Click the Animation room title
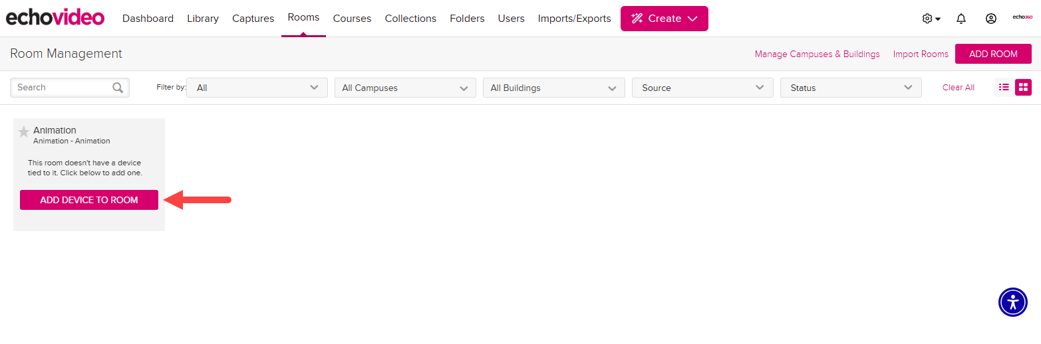The image size is (1041, 344). (55, 130)
